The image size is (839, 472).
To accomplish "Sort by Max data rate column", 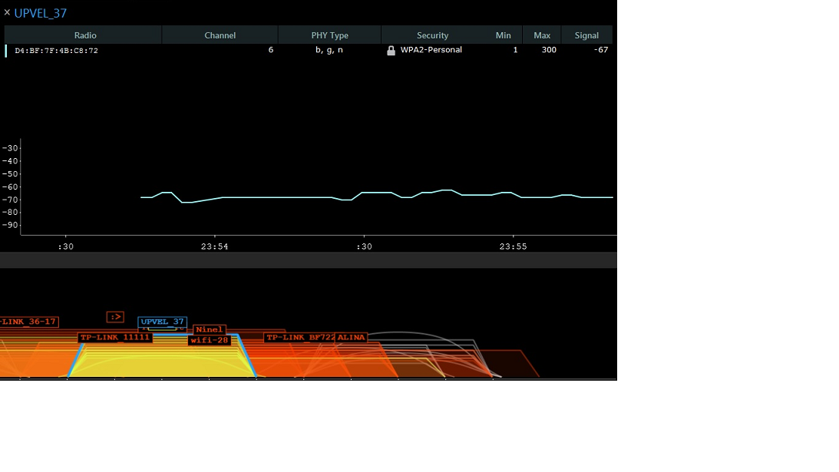I will [542, 35].
